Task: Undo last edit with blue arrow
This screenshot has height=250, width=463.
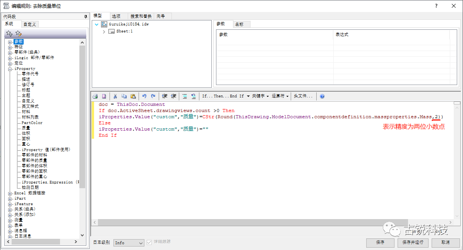Action: point(144,96)
